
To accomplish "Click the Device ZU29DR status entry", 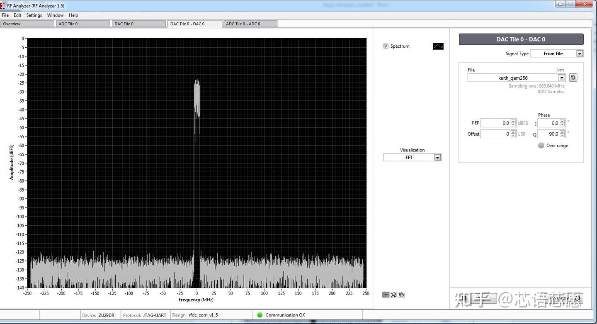I will coord(98,315).
